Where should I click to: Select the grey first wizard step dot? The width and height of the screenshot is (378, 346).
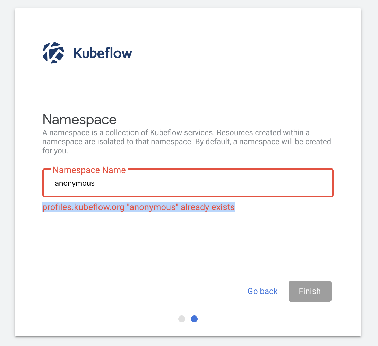tap(182, 319)
